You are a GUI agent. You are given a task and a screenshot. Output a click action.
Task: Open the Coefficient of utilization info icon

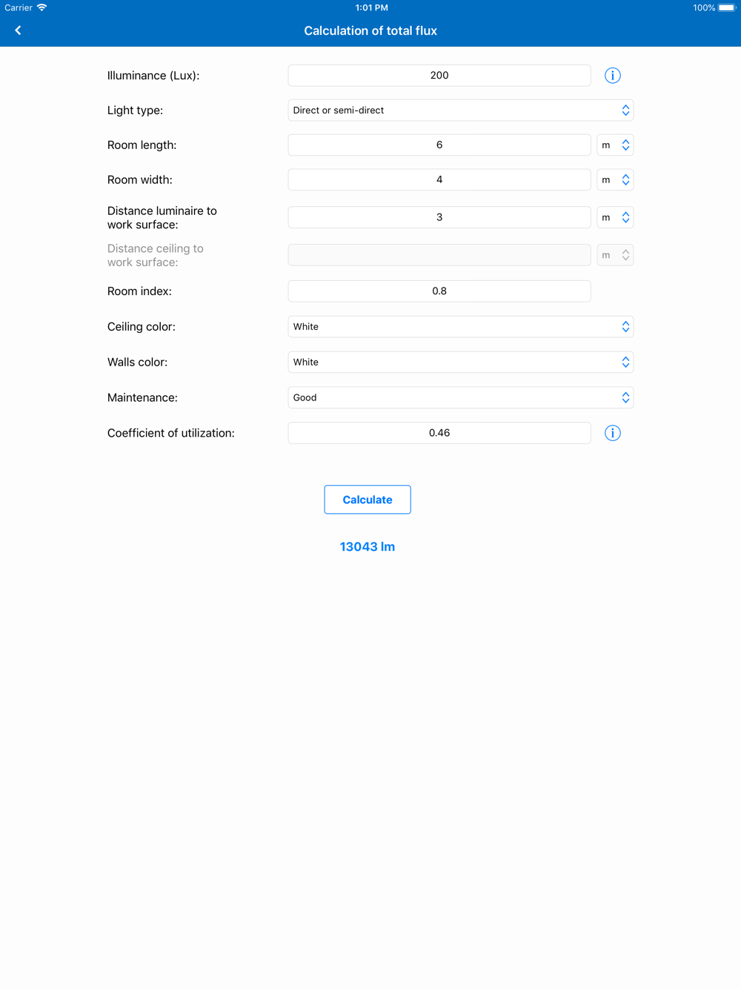click(612, 433)
